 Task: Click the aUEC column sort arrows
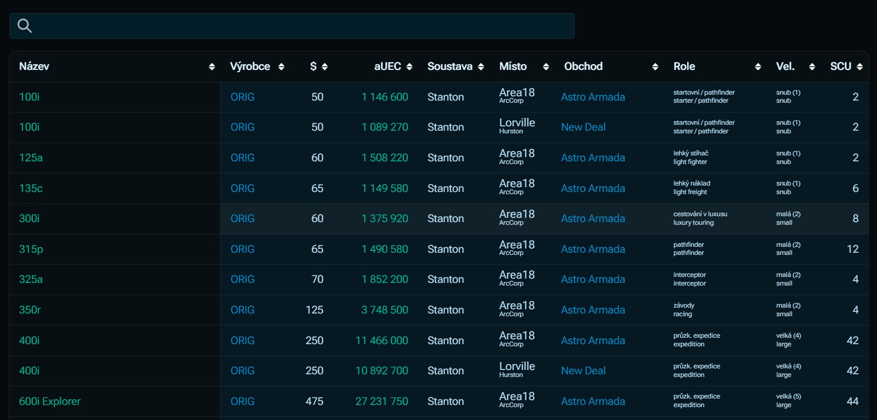pyautogui.click(x=409, y=67)
